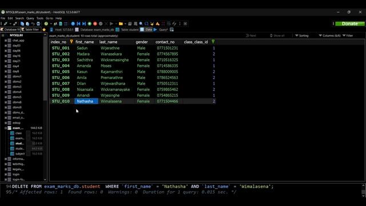This screenshot has height=206, width=366.
Task: Collapse the MYSQL80 server node
Action: pos(3,35)
